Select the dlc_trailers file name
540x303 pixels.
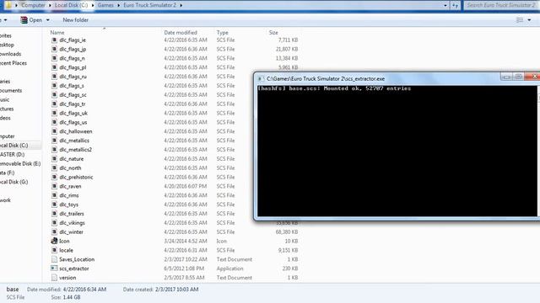[x=72, y=214]
